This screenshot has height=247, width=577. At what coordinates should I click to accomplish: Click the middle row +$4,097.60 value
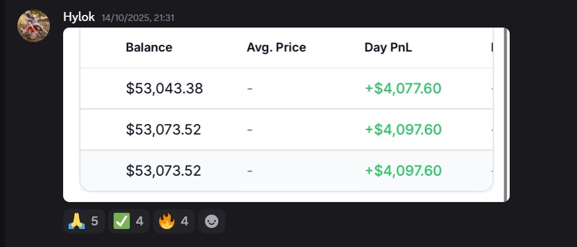[403, 129]
